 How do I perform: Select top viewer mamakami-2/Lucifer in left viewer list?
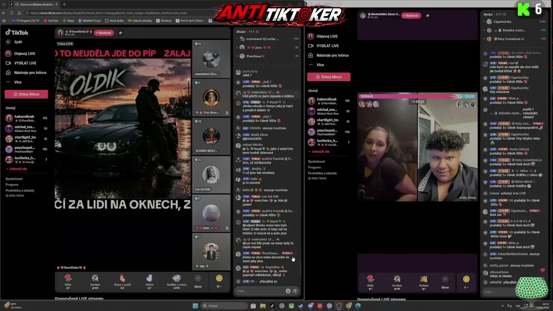[268, 39]
